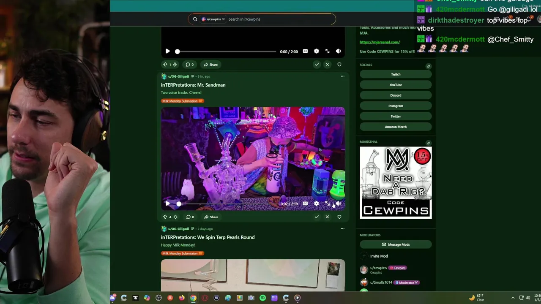
Task: Open the Instagram social link
Action: (x=396, y=106)
